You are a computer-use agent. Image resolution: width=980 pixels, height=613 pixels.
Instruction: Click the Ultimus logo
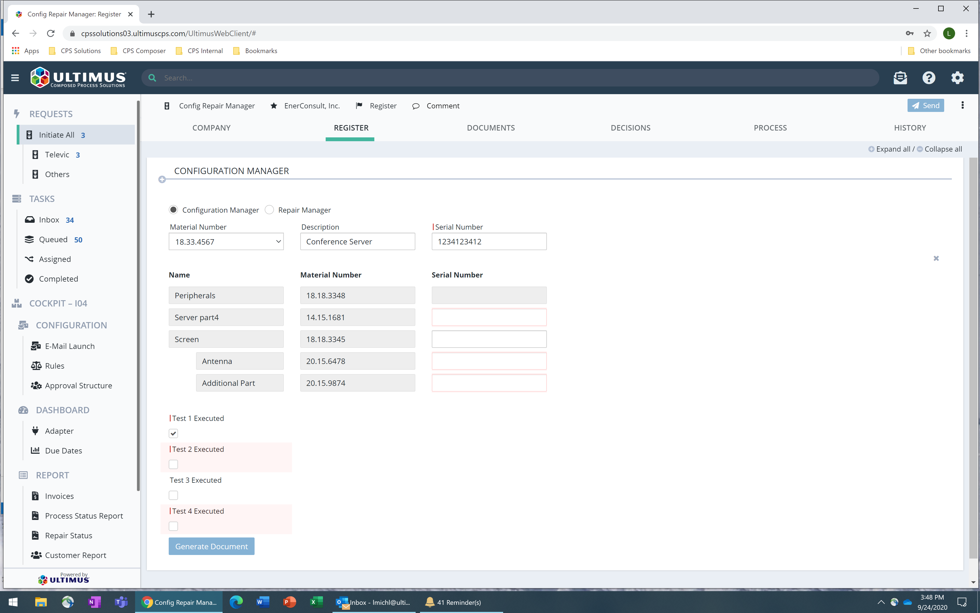coord(78,77)
